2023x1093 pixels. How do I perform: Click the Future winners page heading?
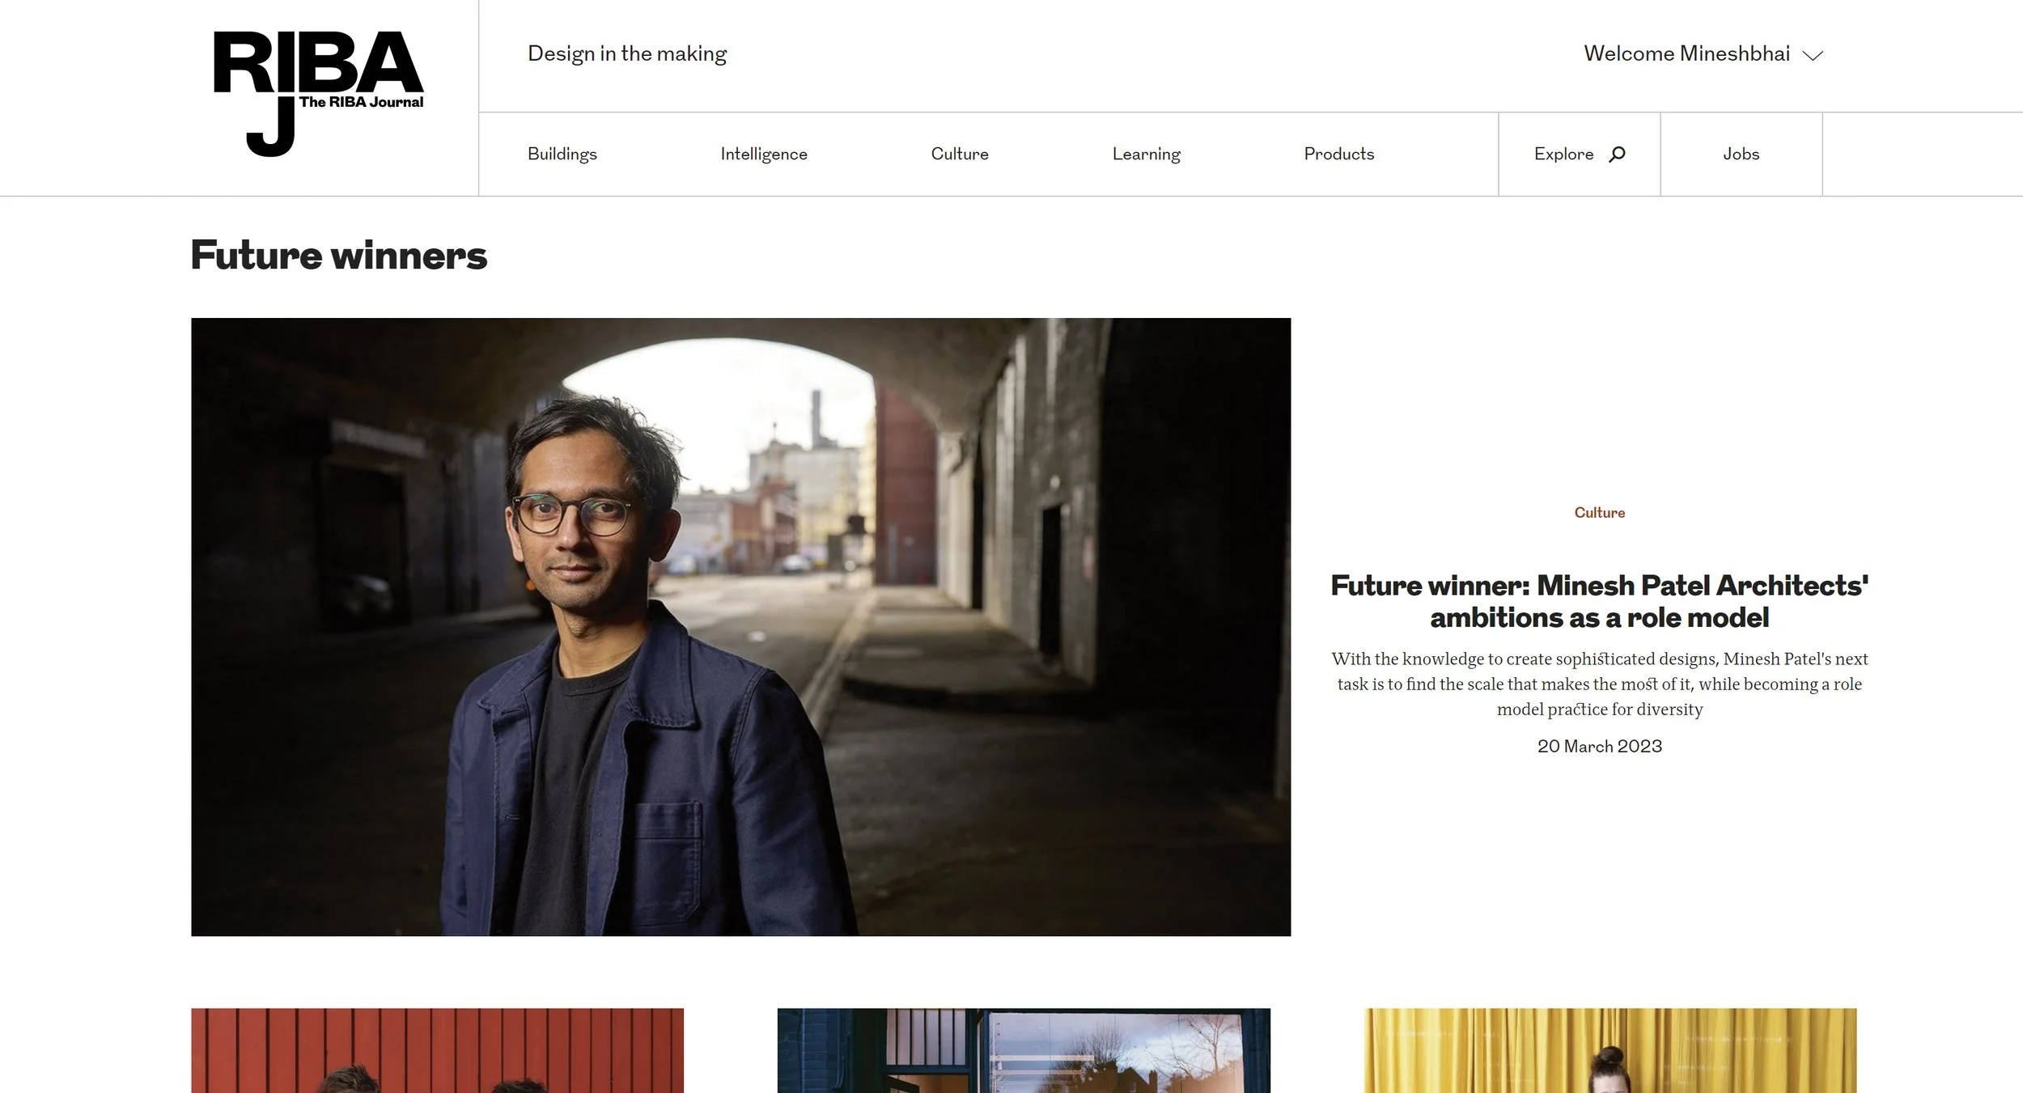[x=338, y=256]
